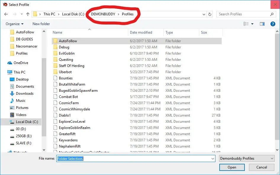
Task: Create a New folder
Action: click(41, 24)
